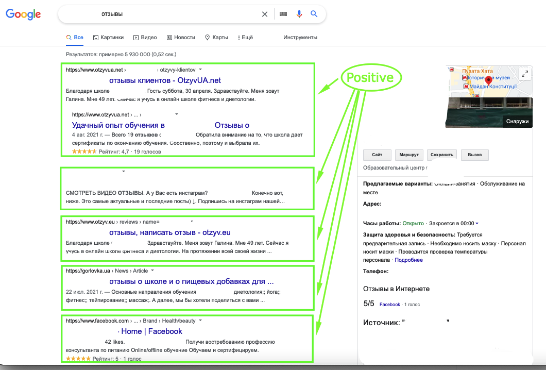Click the Сохранить button
546x370 pixels.
click(442, 155)
